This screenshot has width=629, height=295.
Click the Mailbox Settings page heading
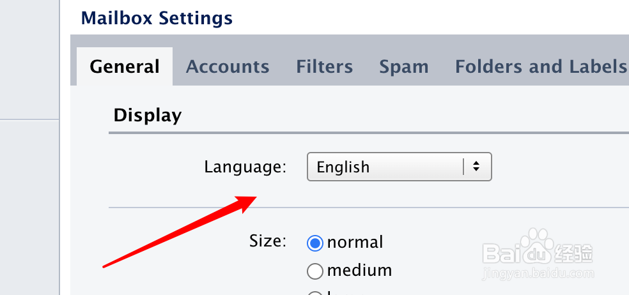pyautogui.click(x=157, y=19)
